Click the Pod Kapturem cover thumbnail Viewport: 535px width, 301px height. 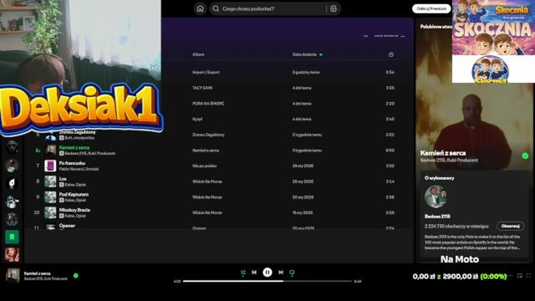[50, 197]
